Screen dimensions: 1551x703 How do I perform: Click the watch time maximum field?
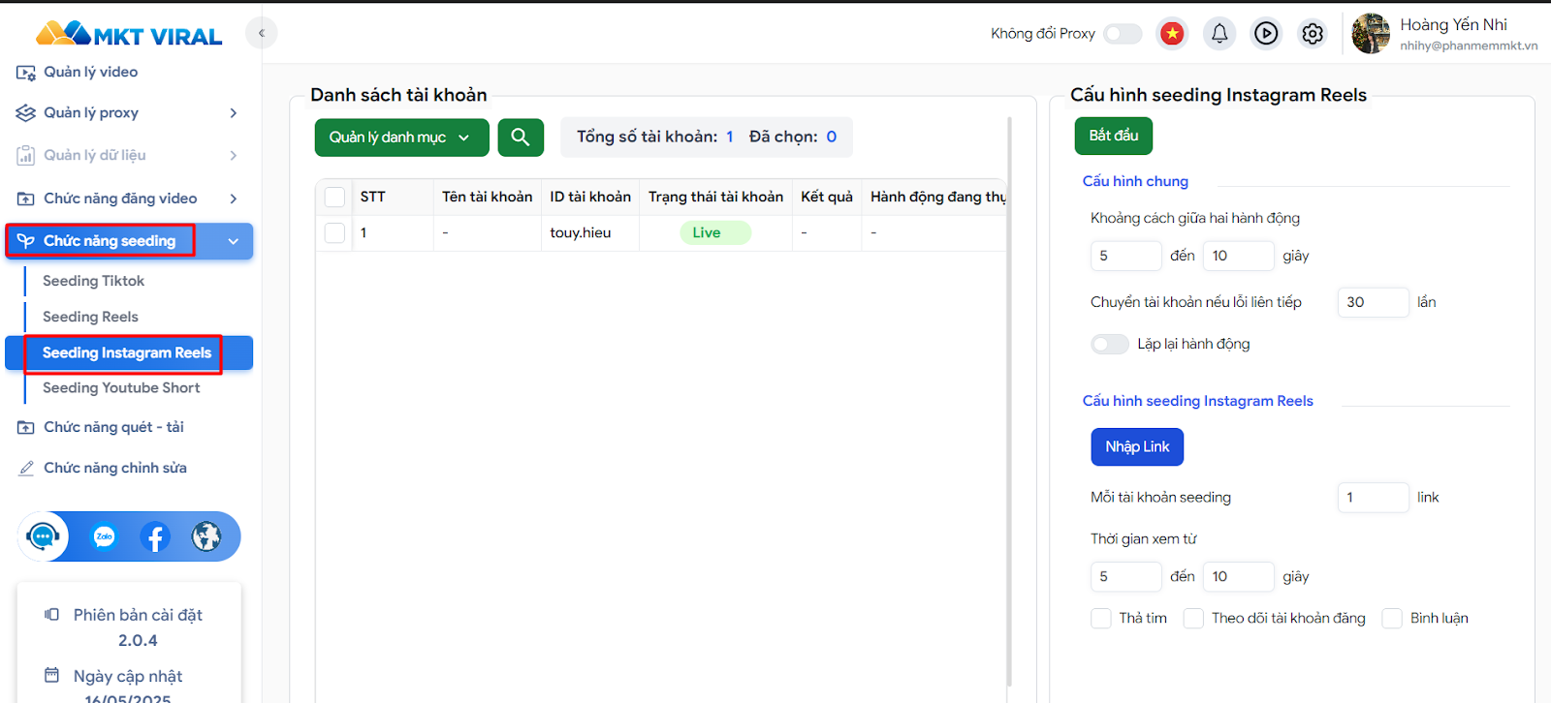coord(1238,577)
